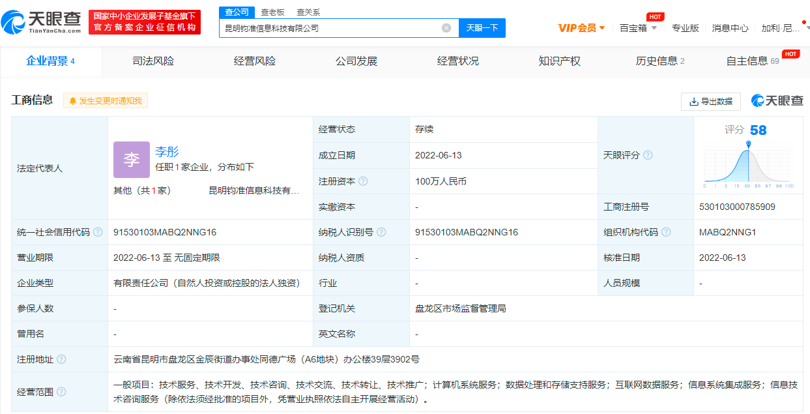Click the X icon to clear search box
Screen dimensions: 810x414
tap(446, 27)
